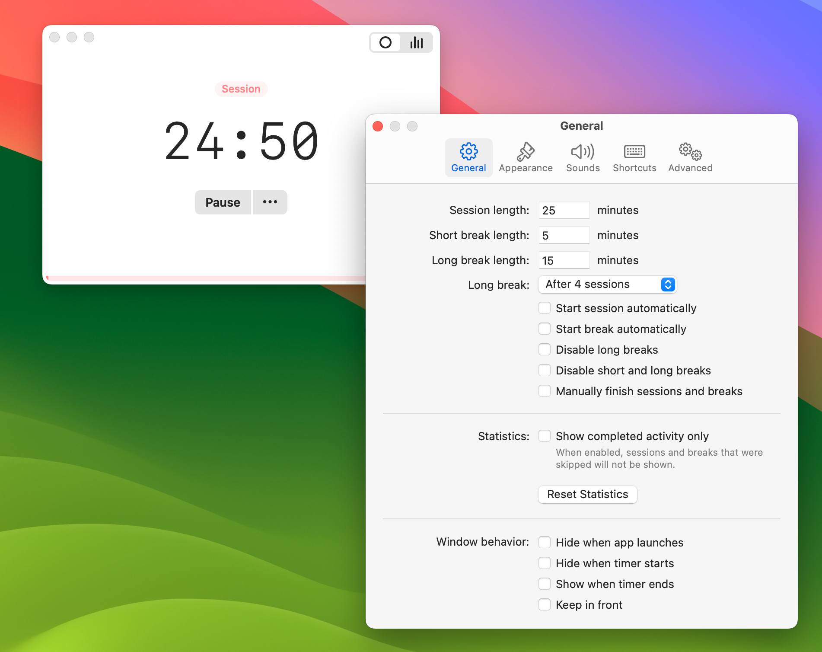Switch to the statistics bar chart view
The width and height of the screenshot is (822, 652).
[417, 42]
